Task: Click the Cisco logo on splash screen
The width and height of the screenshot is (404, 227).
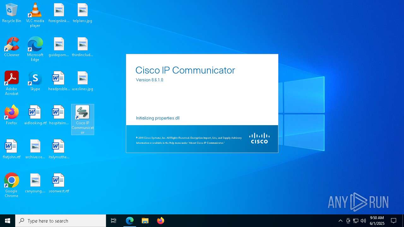Action: click(x=259, y=138)
